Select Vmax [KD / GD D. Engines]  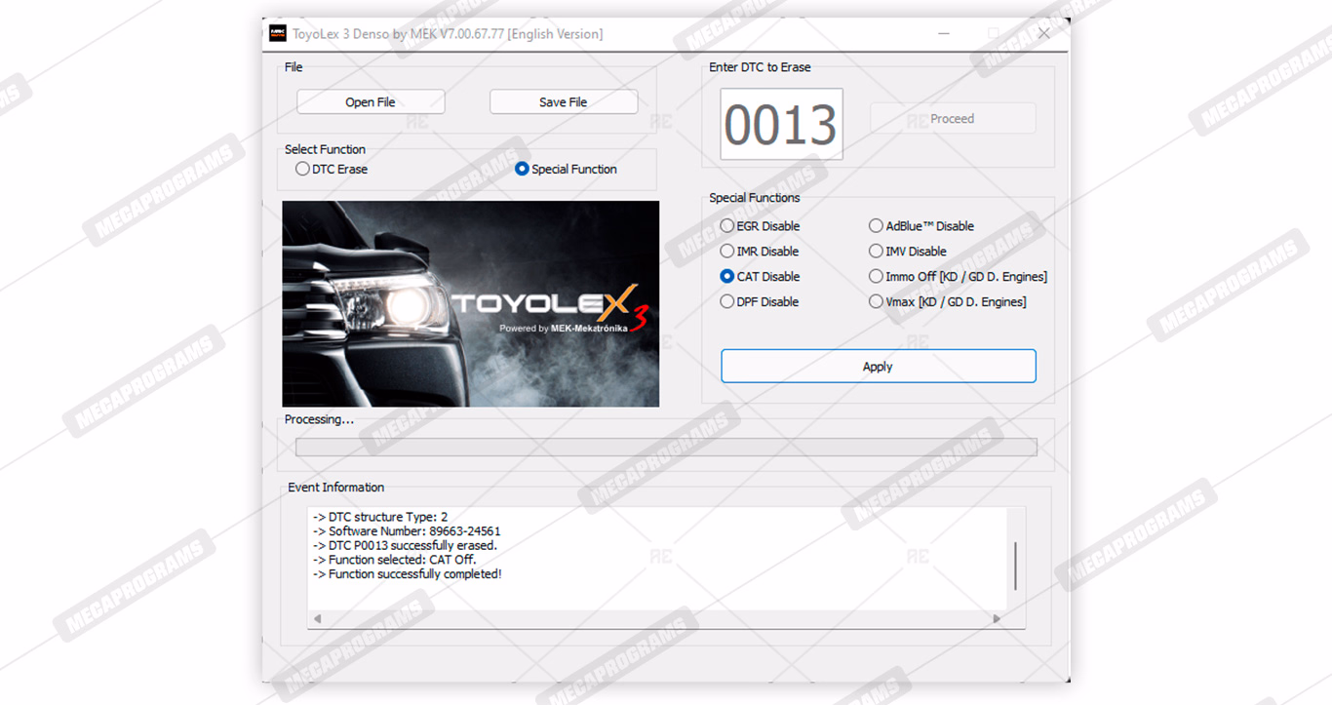click(x=948, y=302)
